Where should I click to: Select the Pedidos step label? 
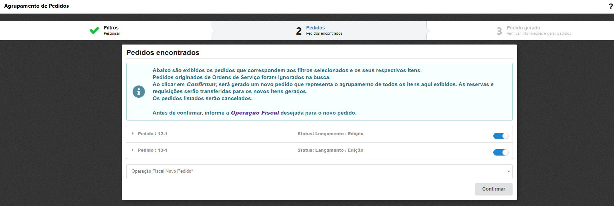[x=315, y=28]
